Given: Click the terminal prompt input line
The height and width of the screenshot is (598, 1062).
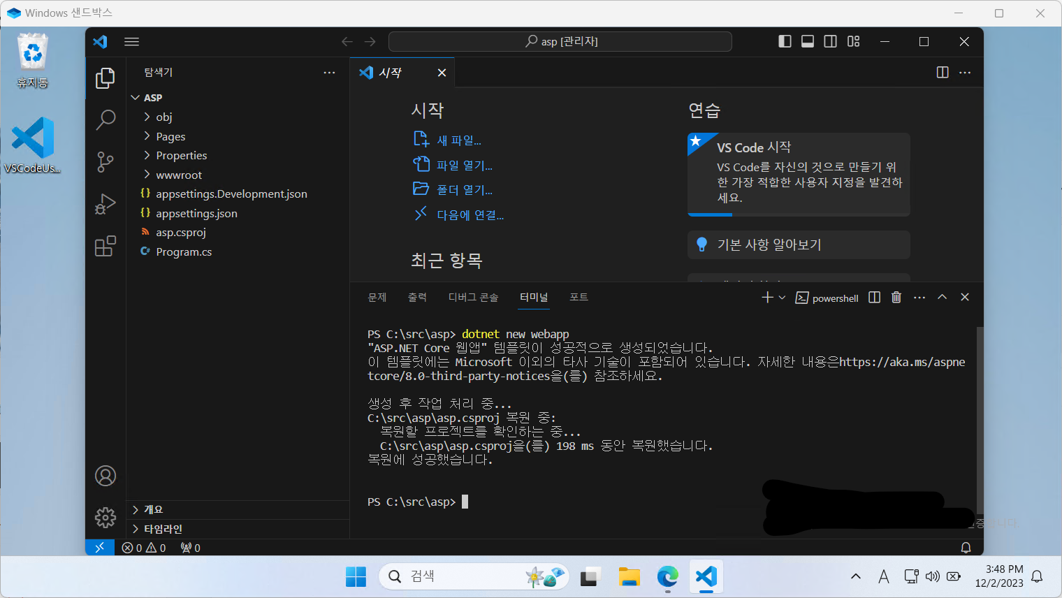Looking at the screenshot, I should pyautogui.click(x=418, y=502).
